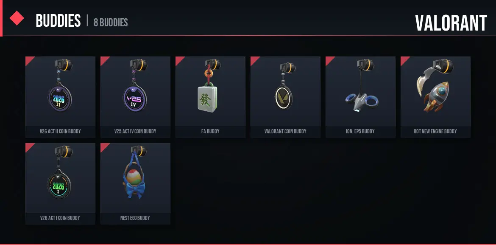The height and width of the screenshot is (245, 496).
Task: Click the V26 Act I green coin image
Action: (x=59, y=184)
